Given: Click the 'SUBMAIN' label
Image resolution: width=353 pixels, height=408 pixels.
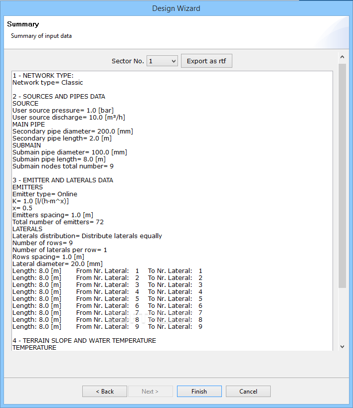Looking at the screenshot, I should point(26,145).
